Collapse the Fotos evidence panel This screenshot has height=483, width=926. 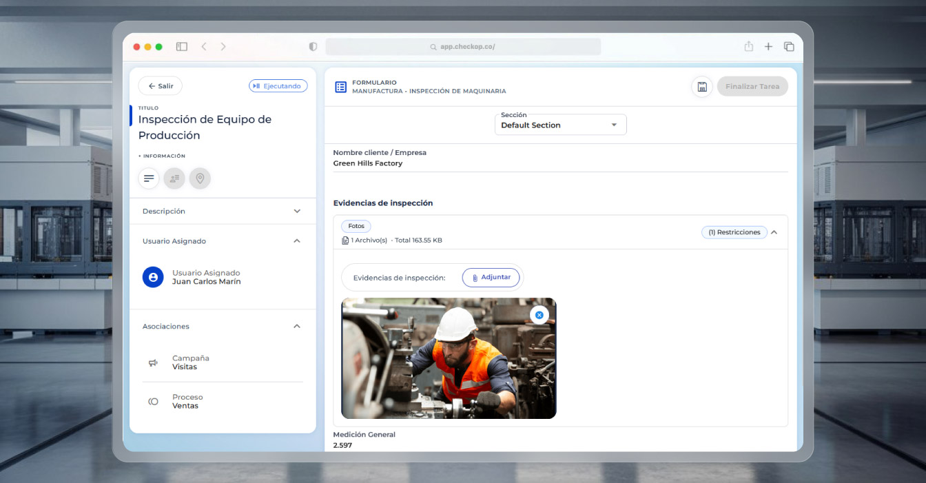(774, 232)
